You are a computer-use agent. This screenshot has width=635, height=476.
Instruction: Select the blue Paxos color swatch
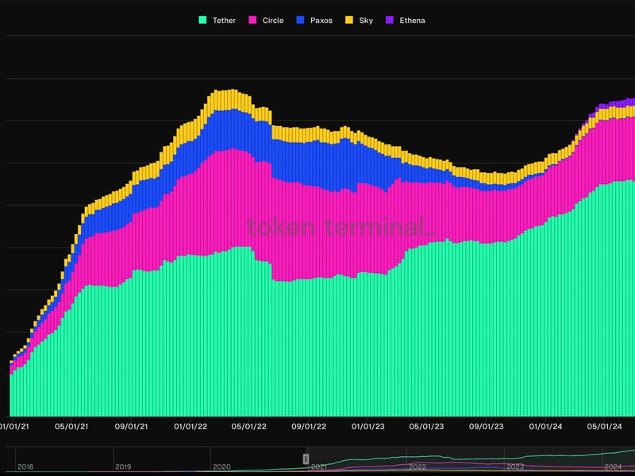[300, 20]
